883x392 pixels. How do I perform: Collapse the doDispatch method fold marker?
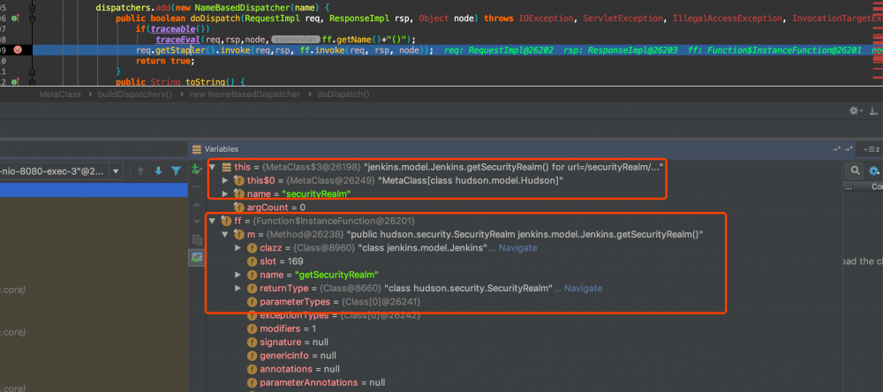31,17
